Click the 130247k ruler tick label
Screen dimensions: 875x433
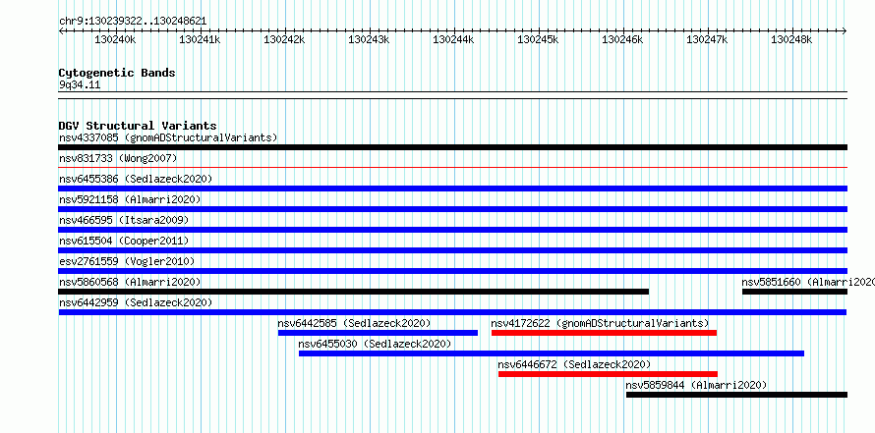(707, 39)
